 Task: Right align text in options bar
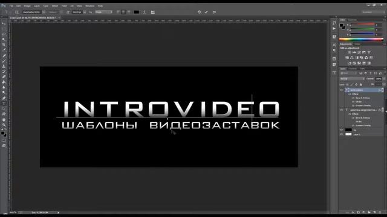[x=129, y=12]
